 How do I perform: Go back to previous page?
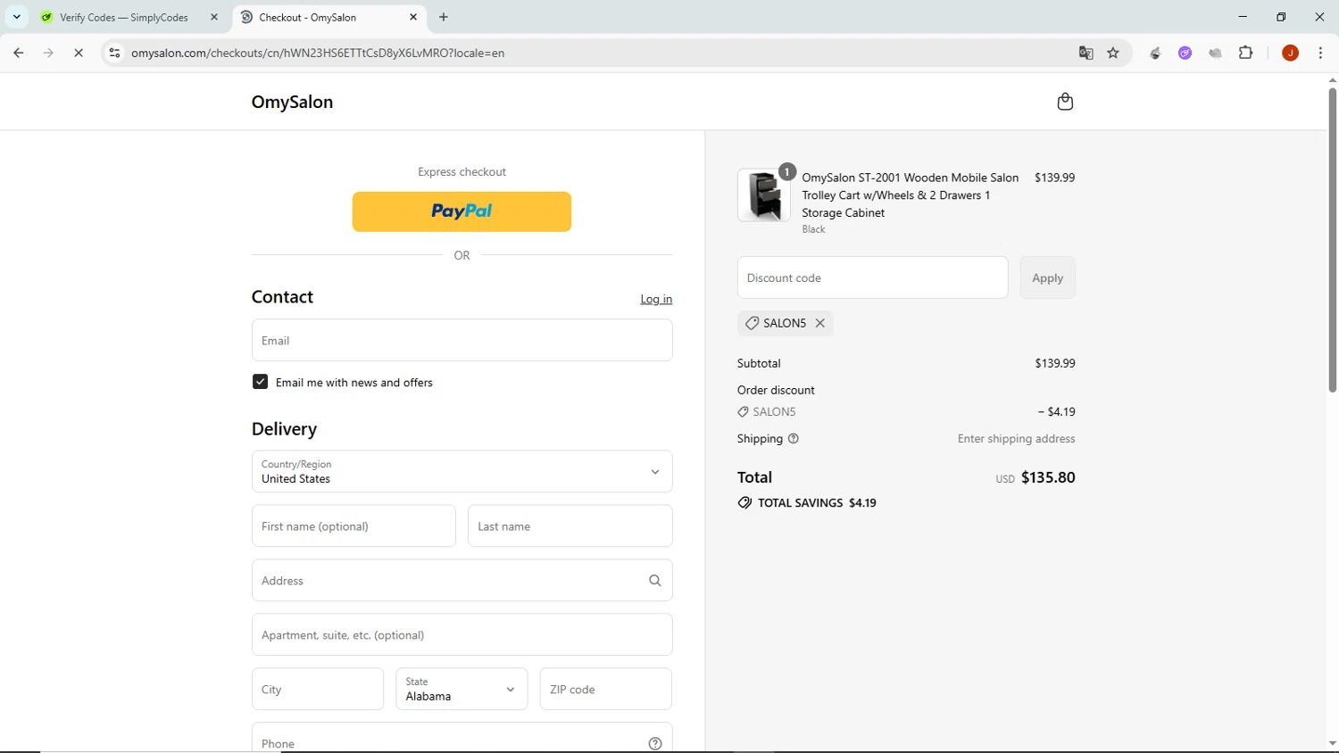pyautogui.click(x=19, y=53)
